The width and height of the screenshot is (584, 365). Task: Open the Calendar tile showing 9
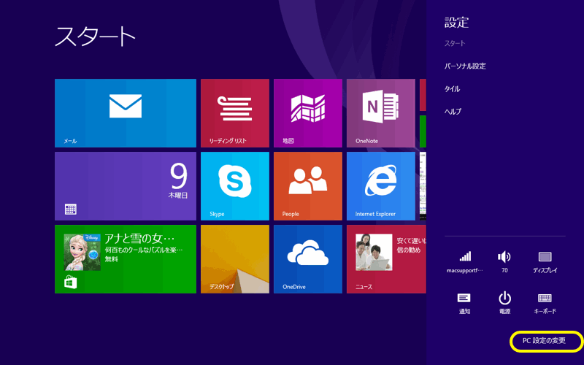pos(125,185)
